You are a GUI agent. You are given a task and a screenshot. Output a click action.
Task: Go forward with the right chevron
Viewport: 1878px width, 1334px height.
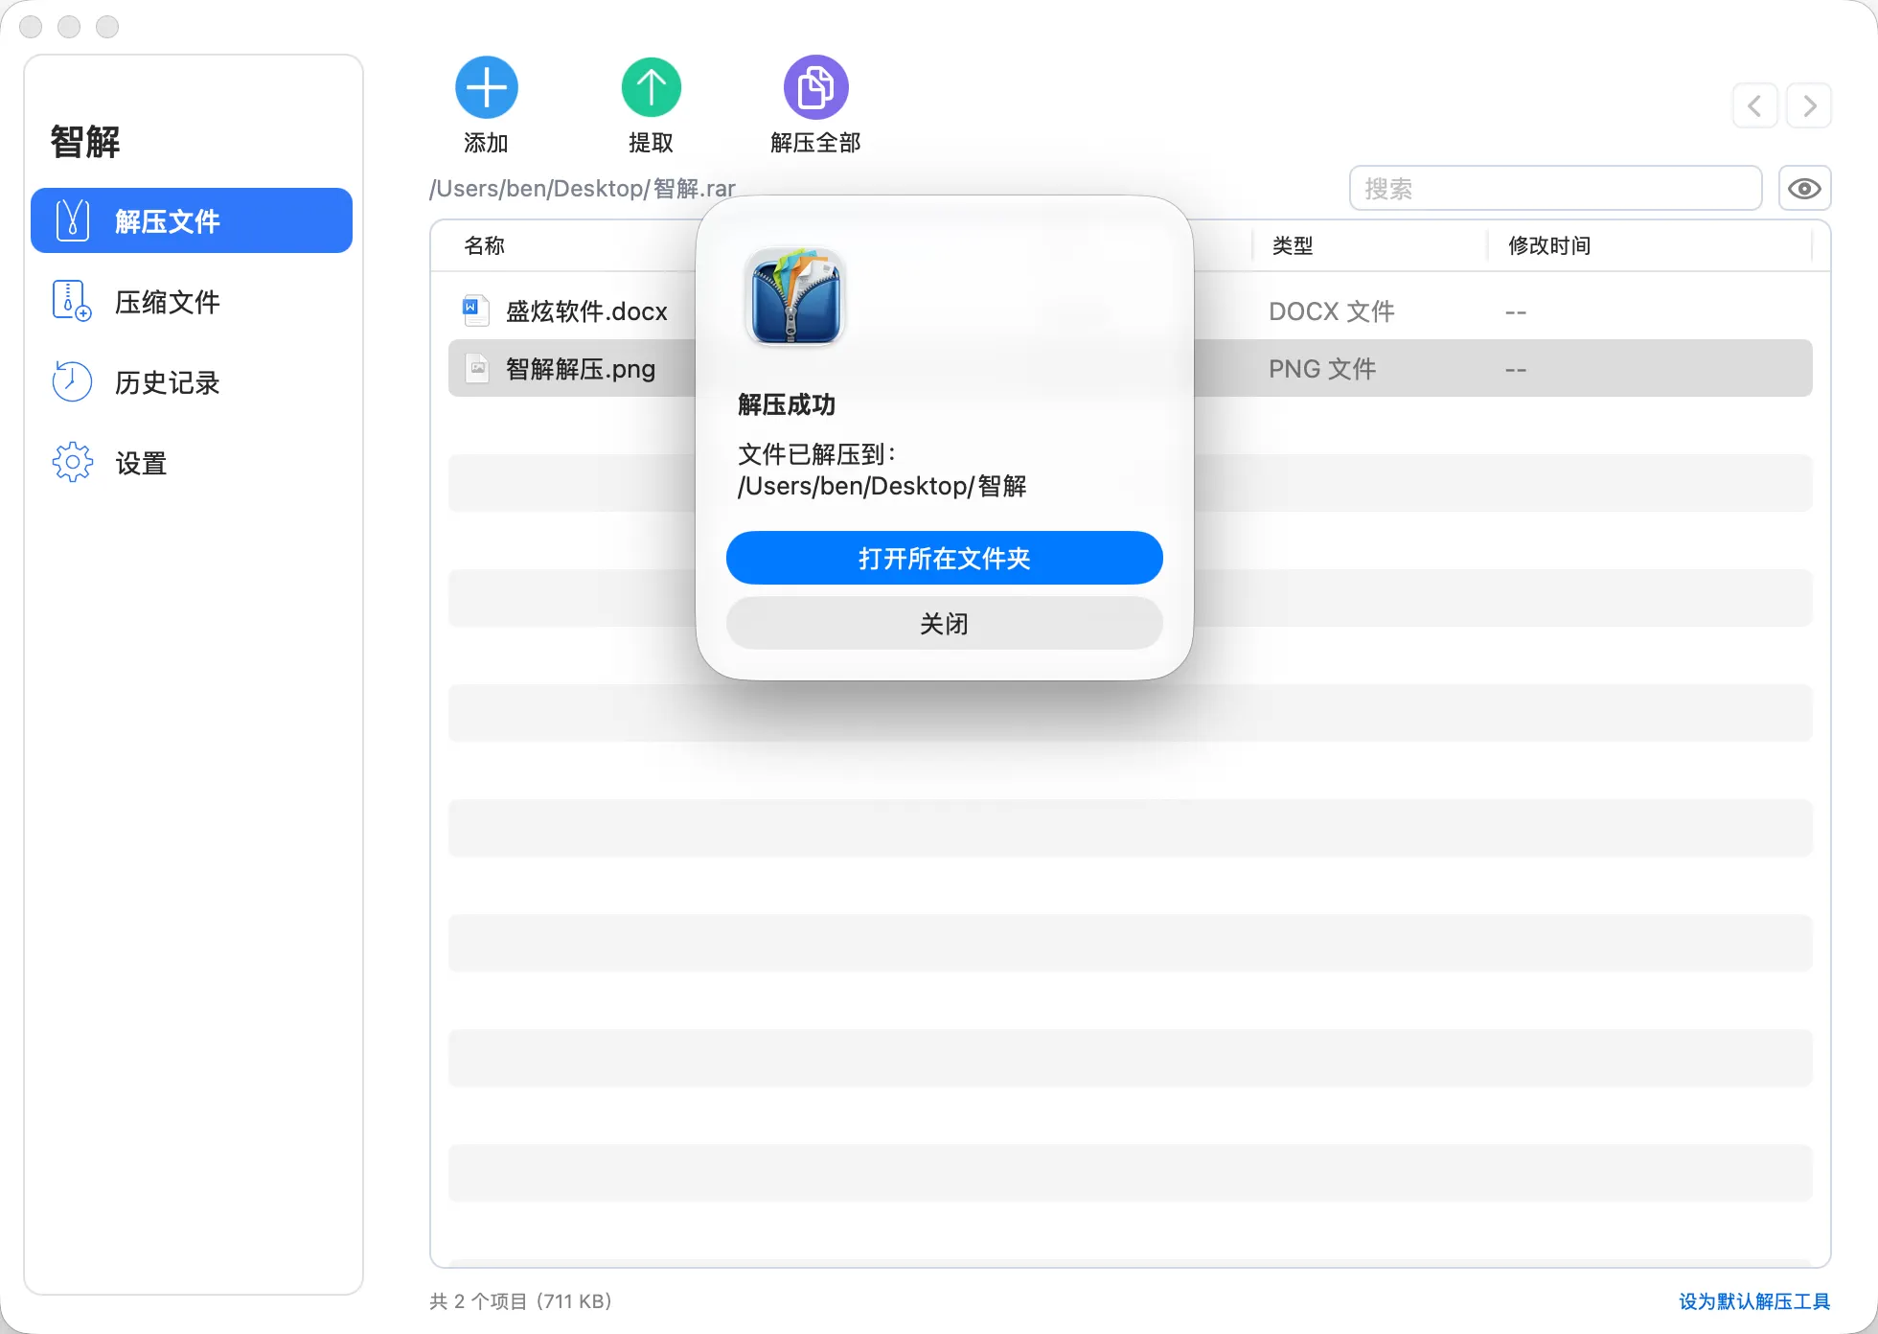pos(1809,105)
